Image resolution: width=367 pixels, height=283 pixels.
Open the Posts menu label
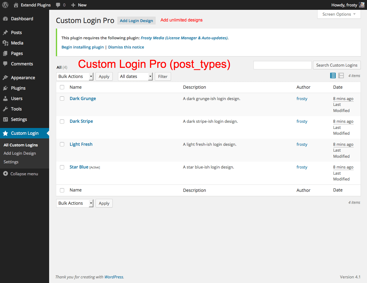tap(16, 33)
